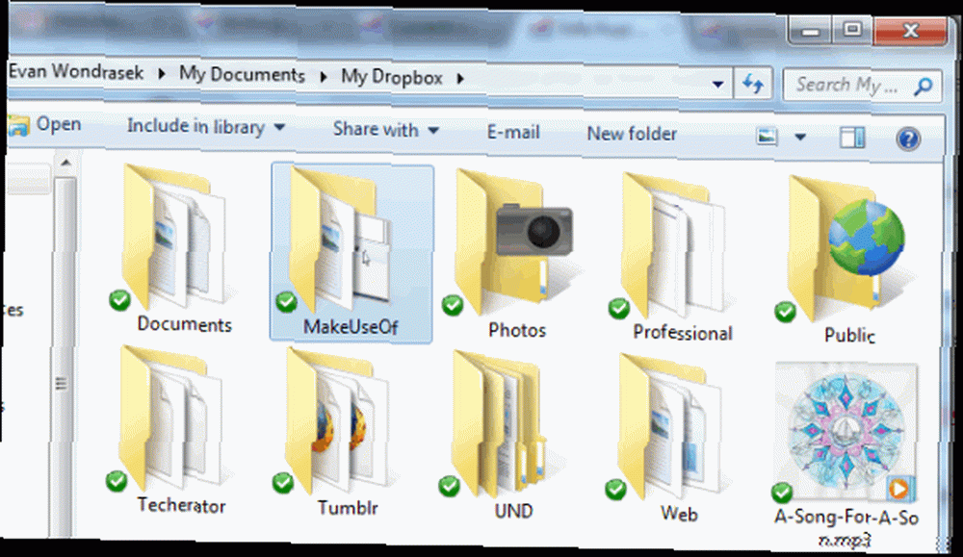Image resolution: width=963 pixels, height=557 pixels.
Task: Open Help with the question mark icon
Action: click(908, 139)
